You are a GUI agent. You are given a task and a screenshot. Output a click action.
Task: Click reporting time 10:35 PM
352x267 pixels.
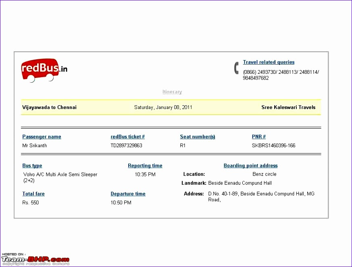tap(145, 175)
